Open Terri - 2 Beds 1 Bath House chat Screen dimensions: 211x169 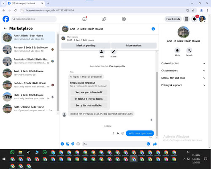(x=28, y=73)
